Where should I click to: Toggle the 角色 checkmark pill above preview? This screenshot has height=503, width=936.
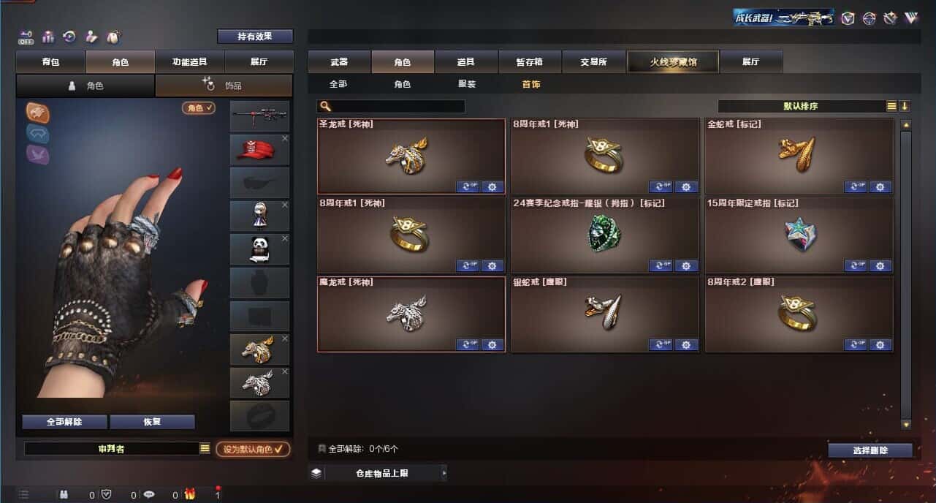click(199, 107)
